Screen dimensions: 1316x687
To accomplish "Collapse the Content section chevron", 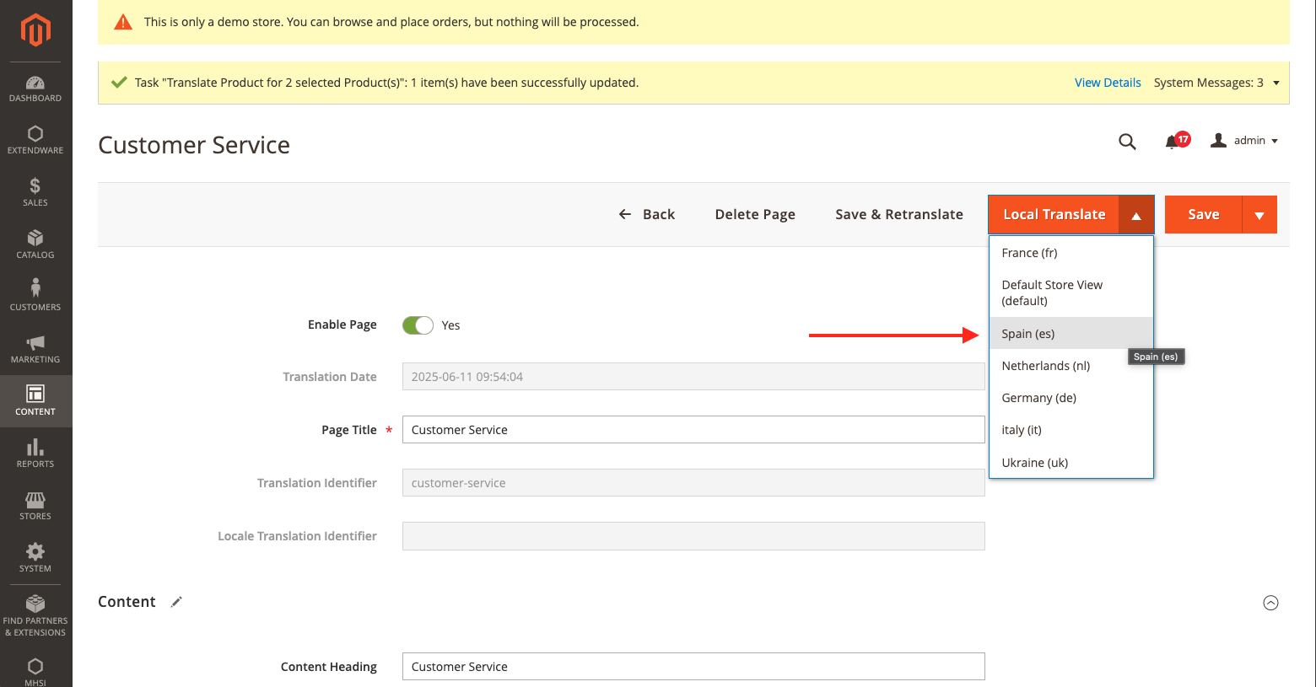I will click(x=1270, y=603).
